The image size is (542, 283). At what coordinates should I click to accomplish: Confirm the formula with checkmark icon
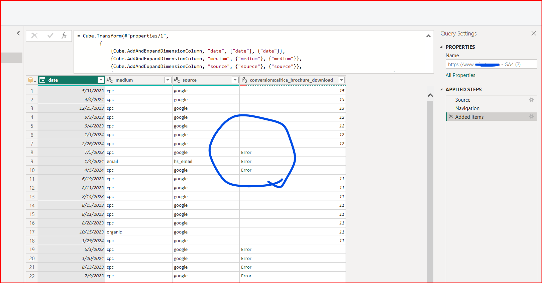coord(50,35)
